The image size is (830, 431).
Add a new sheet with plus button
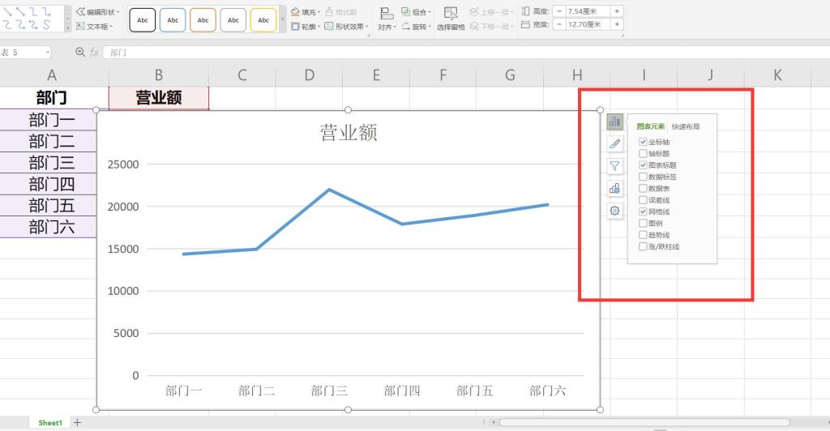[x=78, y=423]
